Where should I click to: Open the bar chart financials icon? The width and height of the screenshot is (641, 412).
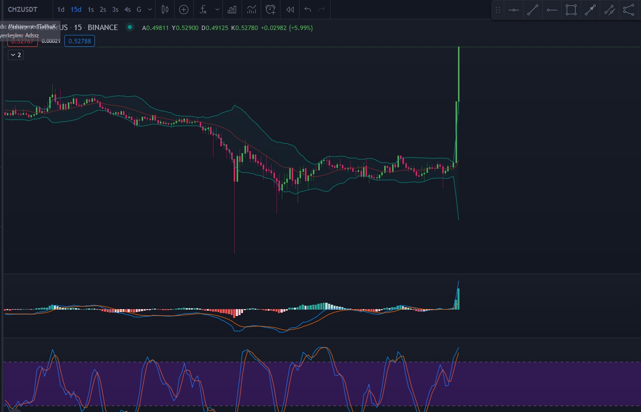tap(232, 9)
